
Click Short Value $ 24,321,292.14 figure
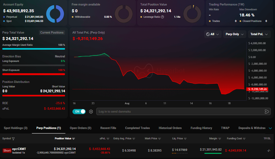click(53, 91)
